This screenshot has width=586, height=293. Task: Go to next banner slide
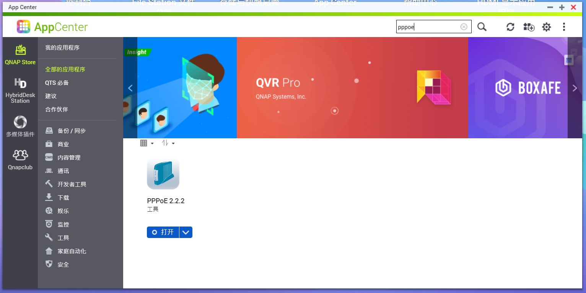(x=575, y=88)
